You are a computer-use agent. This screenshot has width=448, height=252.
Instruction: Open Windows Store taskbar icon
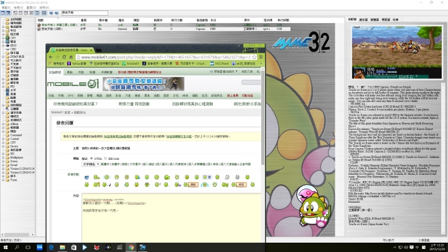(x=73, y=247)
